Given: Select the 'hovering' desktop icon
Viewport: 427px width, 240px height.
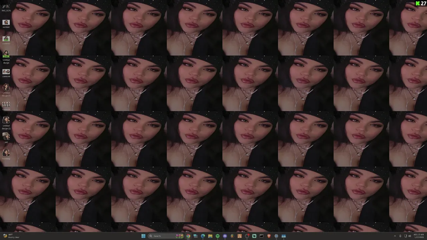Looking at the screenshot, I should [x=6, y=154].
